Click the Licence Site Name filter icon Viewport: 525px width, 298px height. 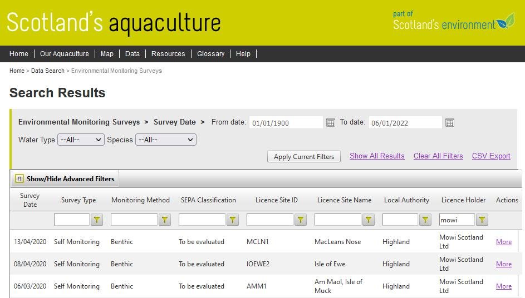click(369, 220)
